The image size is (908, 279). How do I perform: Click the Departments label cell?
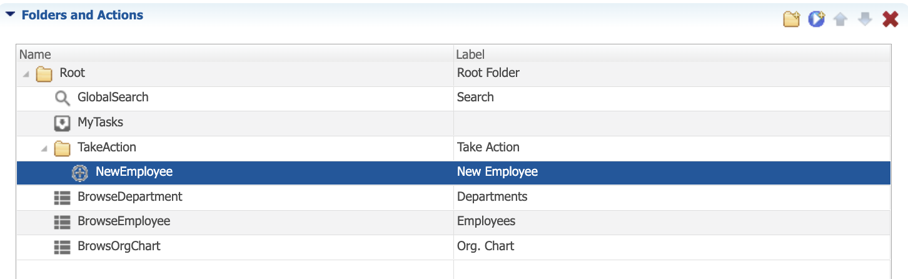coord(672,197)
